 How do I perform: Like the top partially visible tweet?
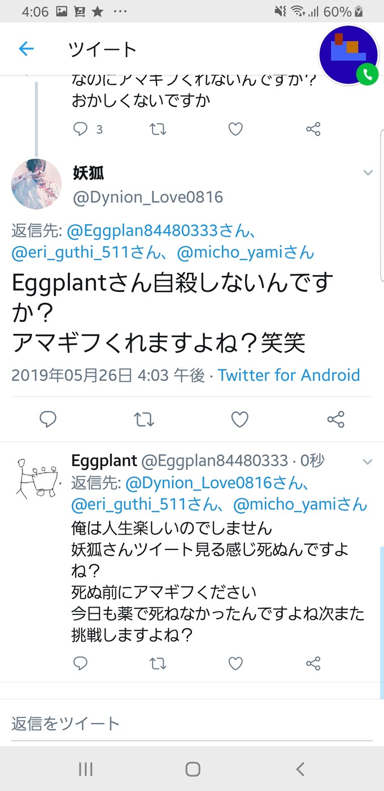pyautogui.click(x=235, y=130)
